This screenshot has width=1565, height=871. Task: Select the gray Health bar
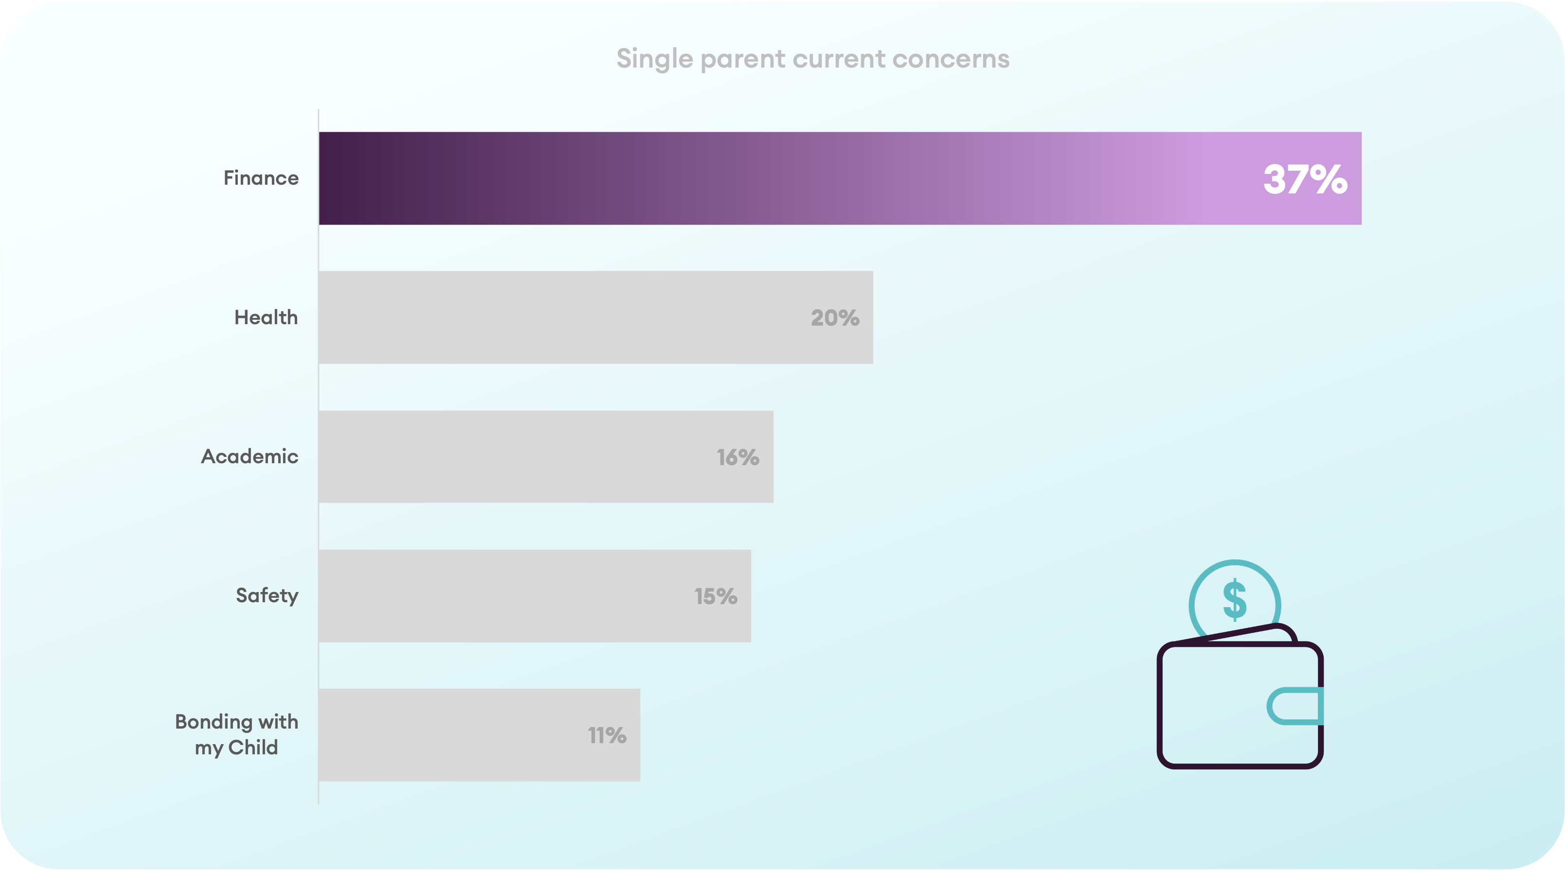click(x=596, y=317)
